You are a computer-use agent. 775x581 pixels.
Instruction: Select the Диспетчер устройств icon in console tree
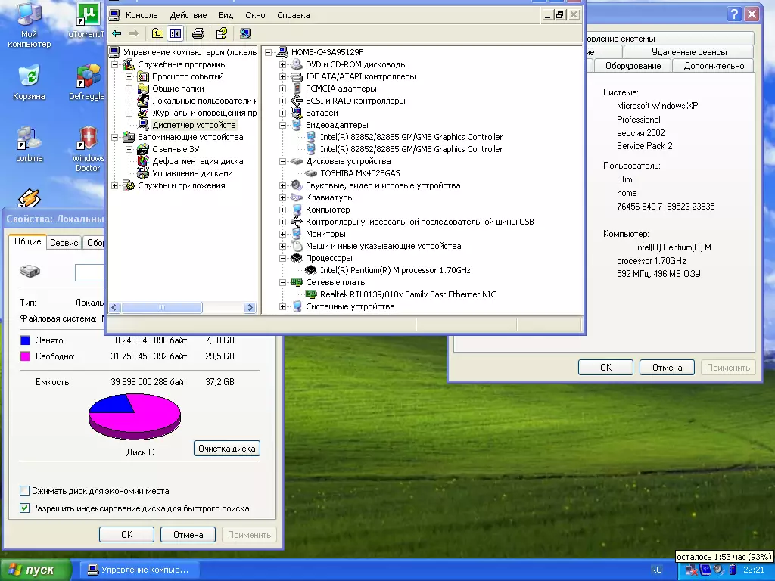point(143,125)
